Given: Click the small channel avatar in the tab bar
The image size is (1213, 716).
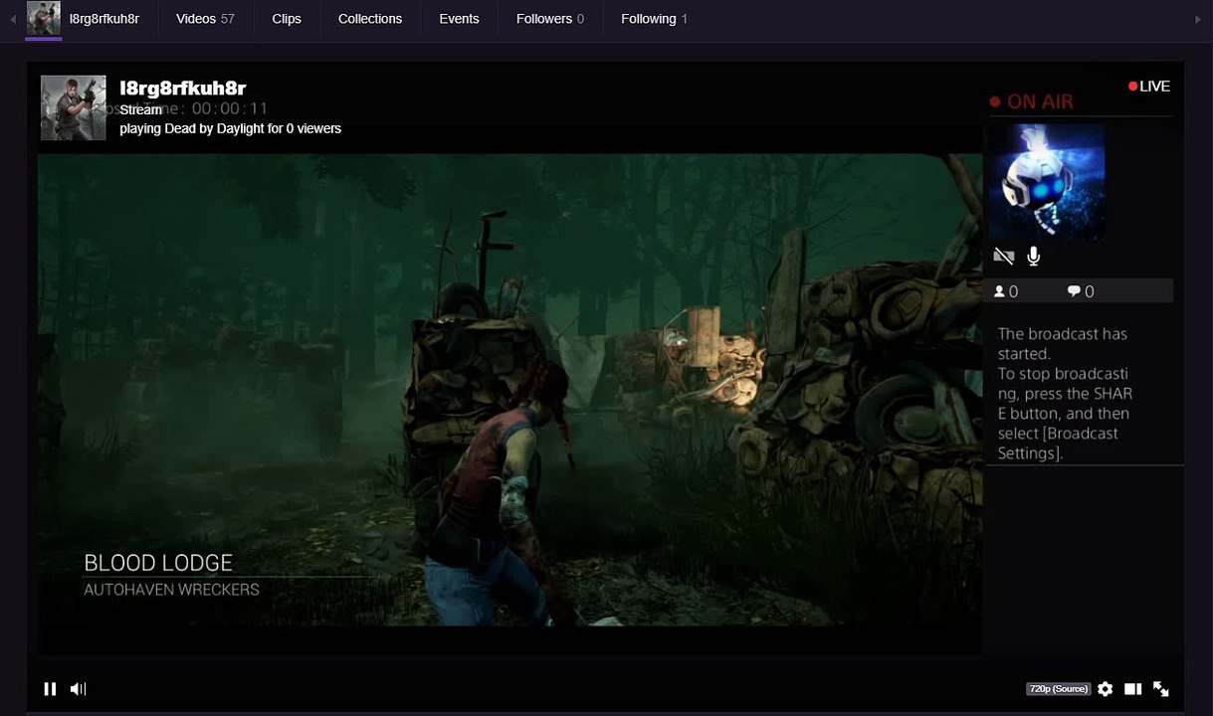Looking at the screenshot, I should point(44,19).
